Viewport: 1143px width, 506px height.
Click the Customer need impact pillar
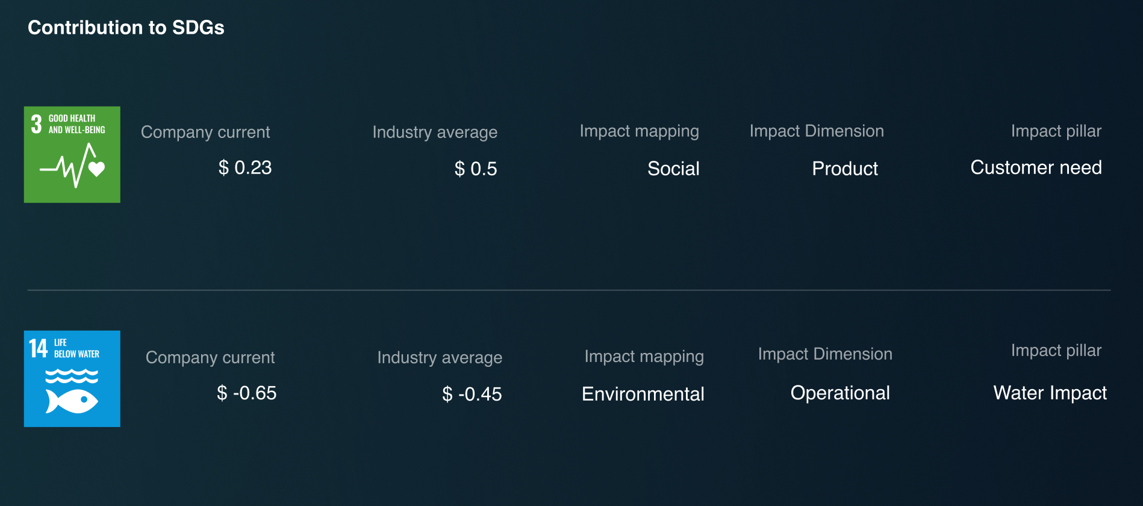1036,167
